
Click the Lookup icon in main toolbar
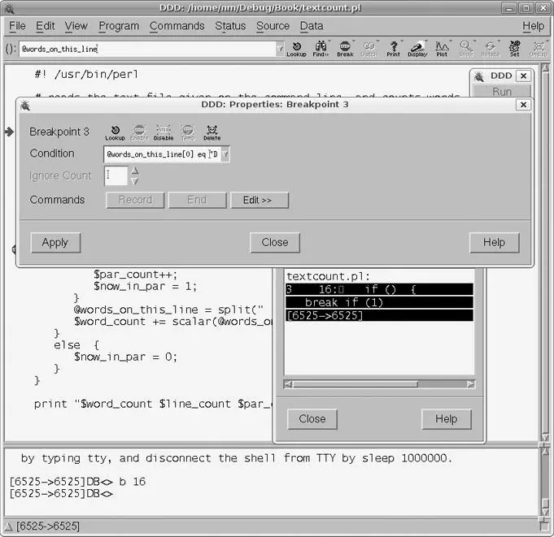(x=296, y=49)
